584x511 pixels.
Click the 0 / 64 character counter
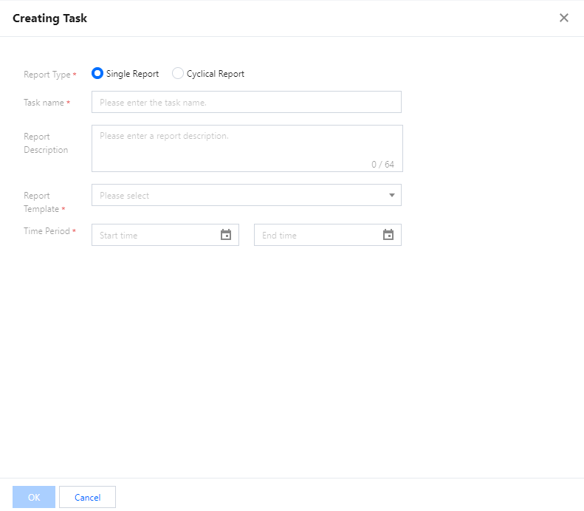coord(382,164)
